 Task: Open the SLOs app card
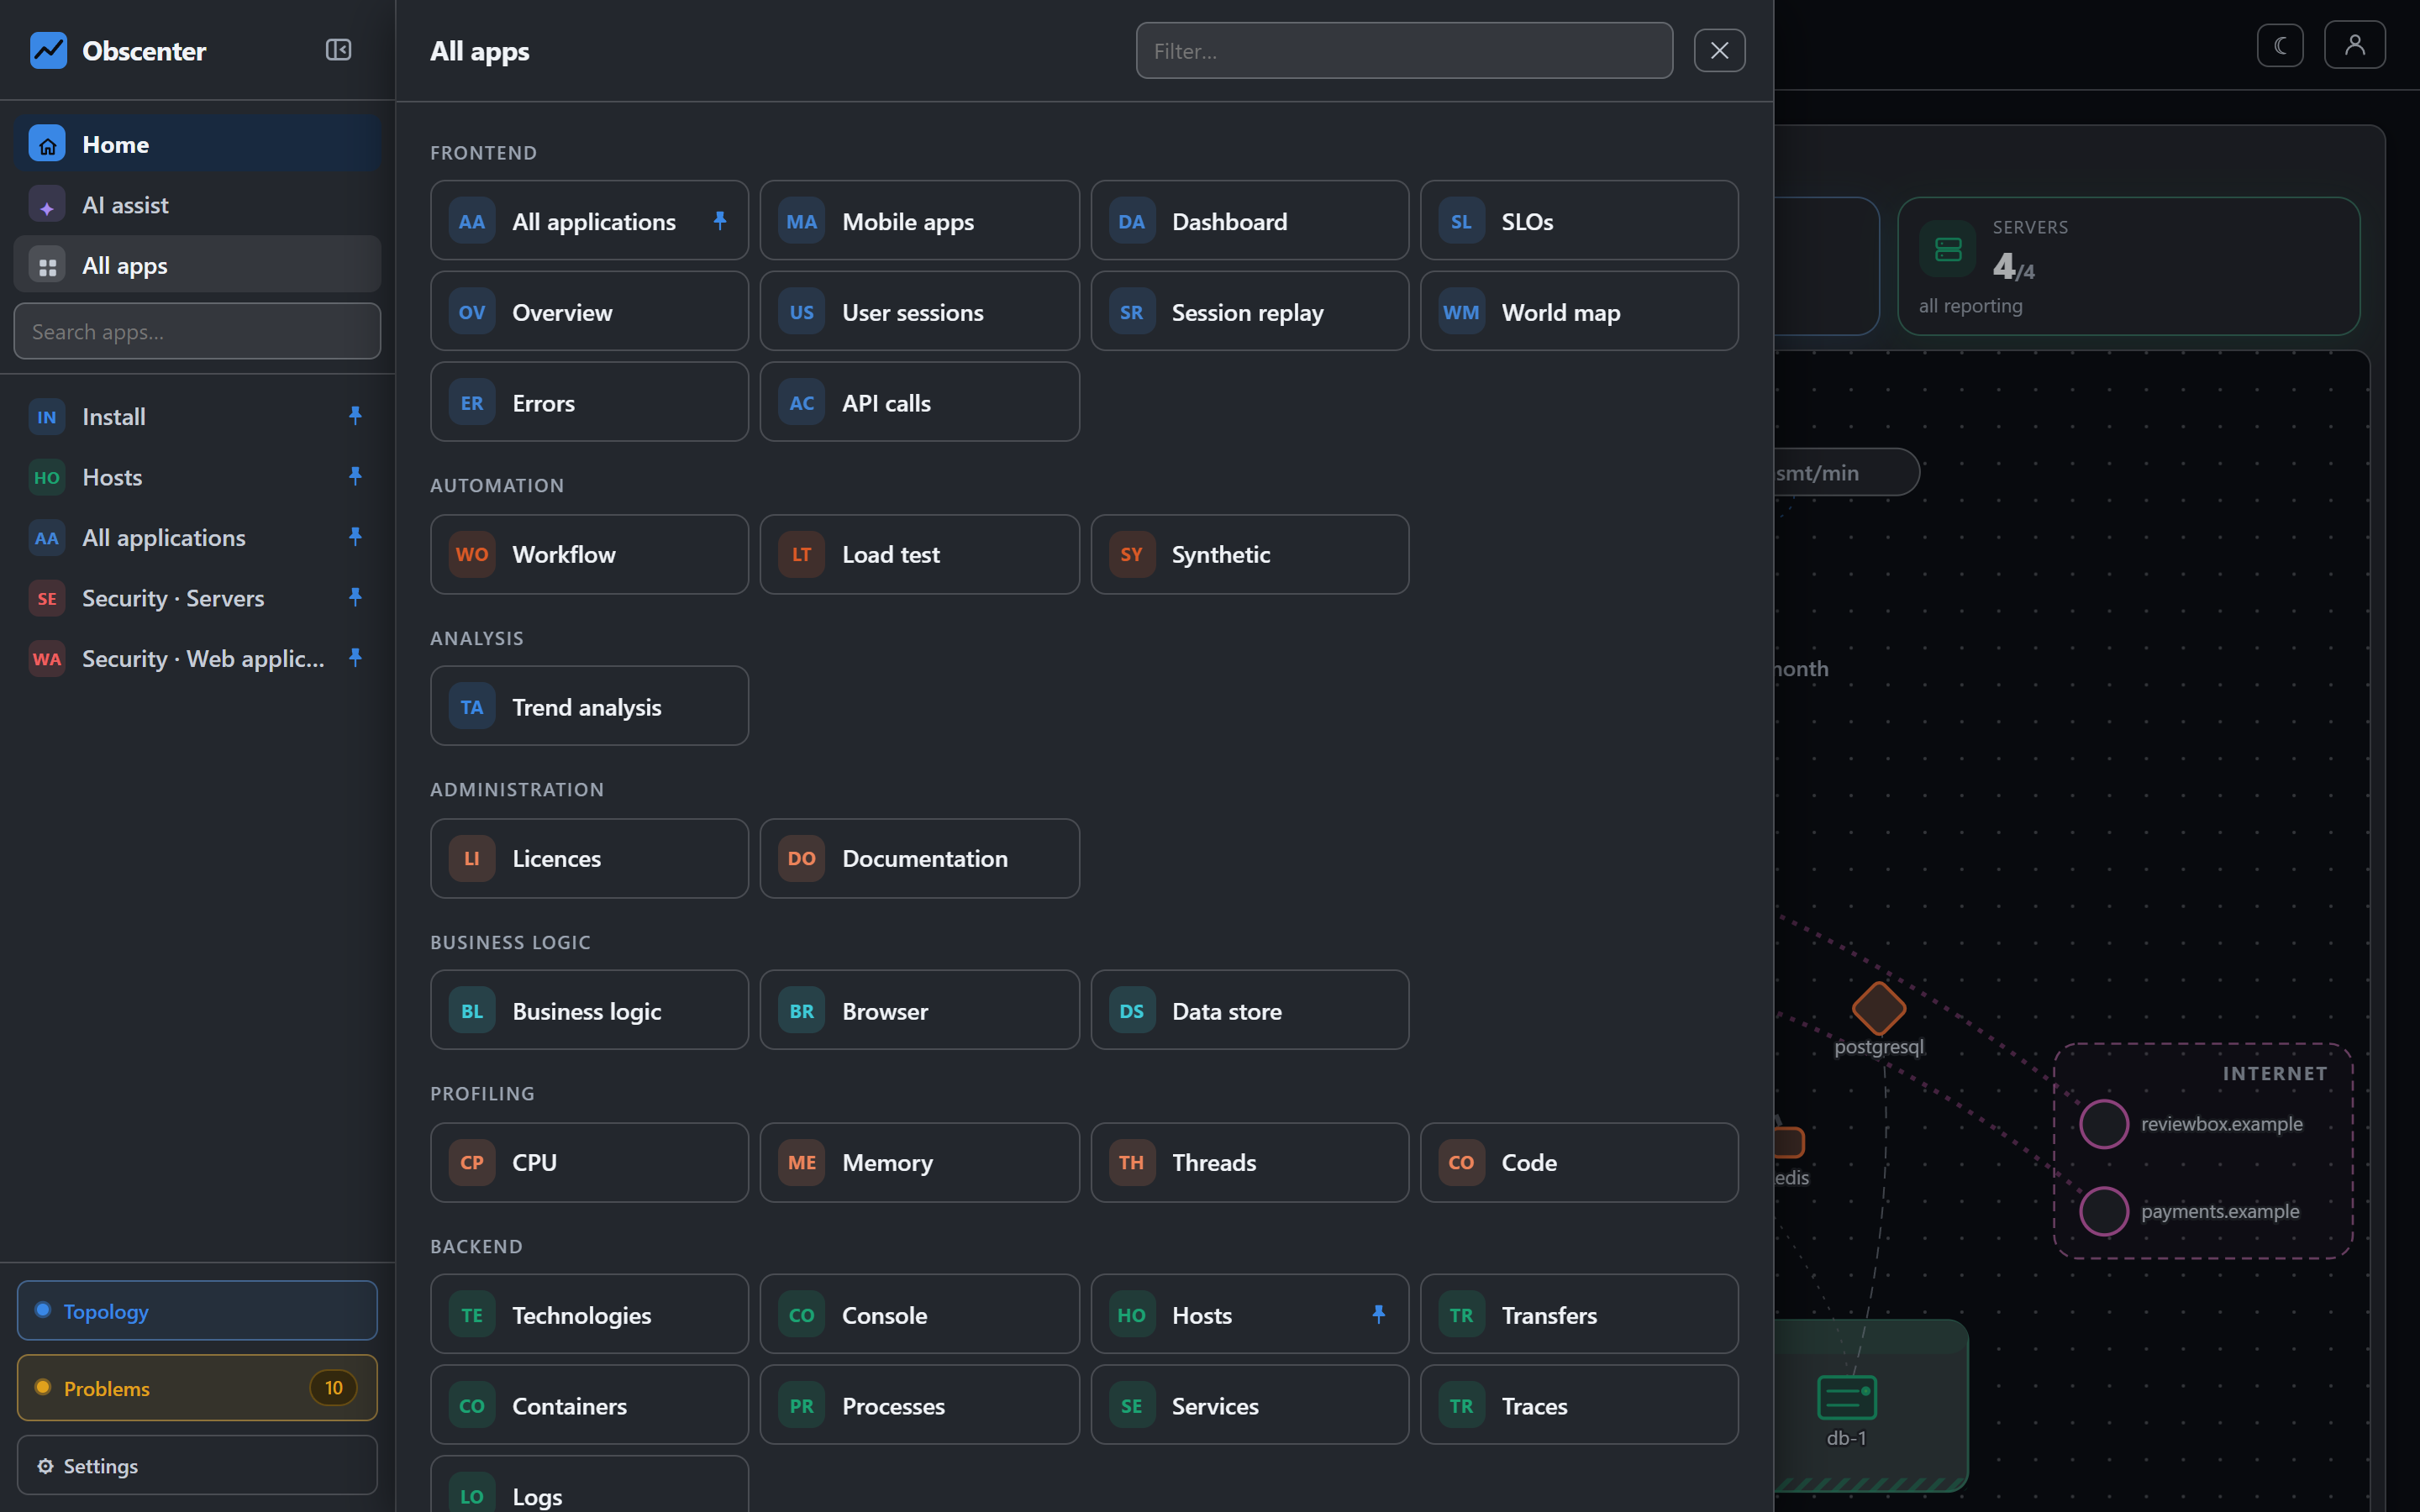[1579, 221]
